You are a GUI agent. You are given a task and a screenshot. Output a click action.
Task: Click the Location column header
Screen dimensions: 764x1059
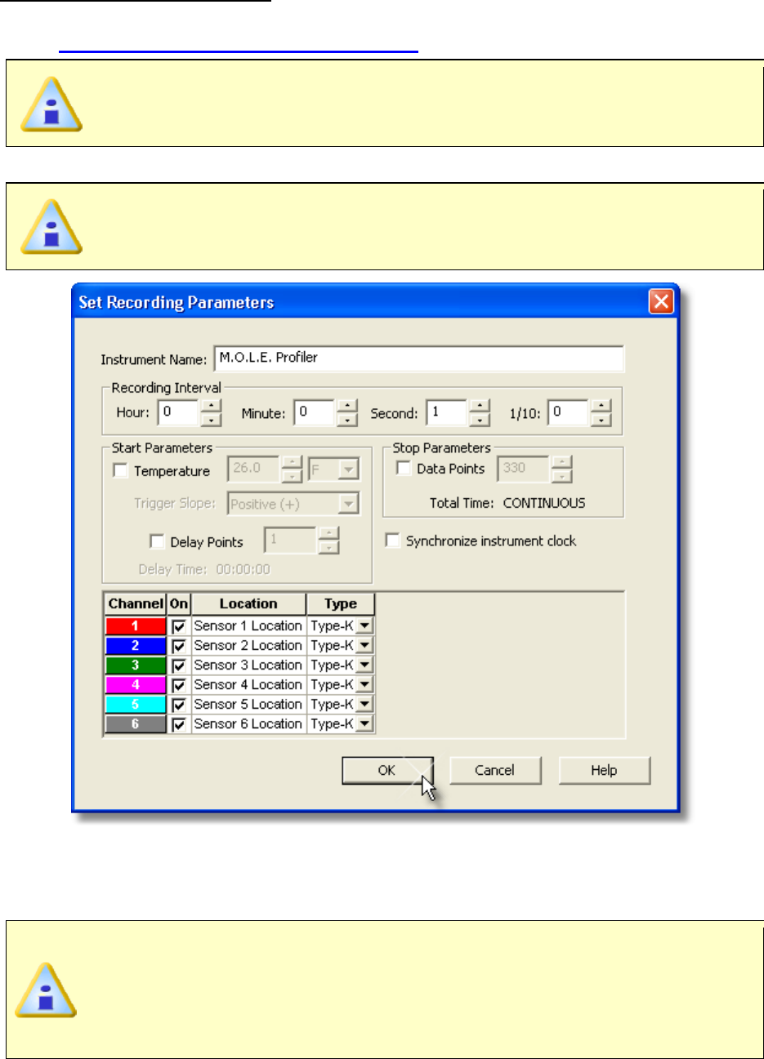click(248, 604)
